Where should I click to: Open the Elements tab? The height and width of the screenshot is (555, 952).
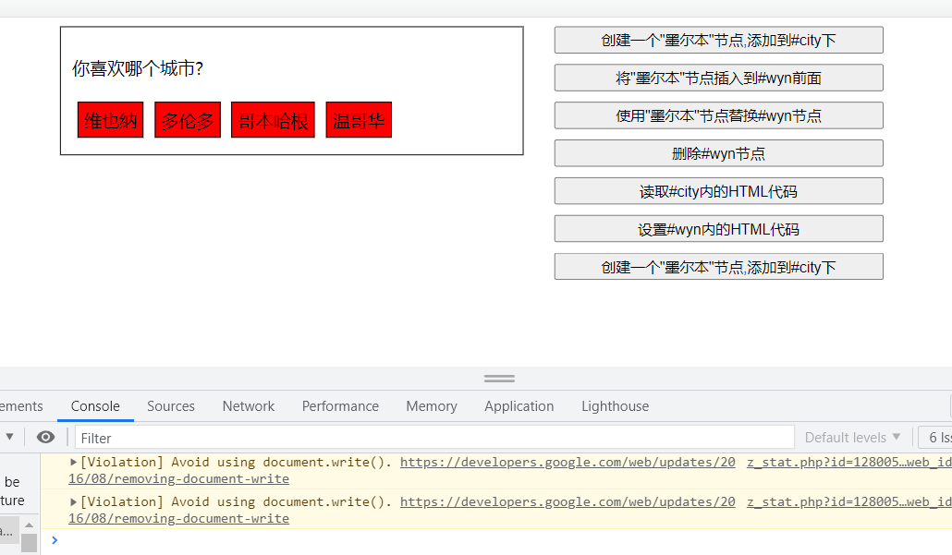click(x=21, y=405)
